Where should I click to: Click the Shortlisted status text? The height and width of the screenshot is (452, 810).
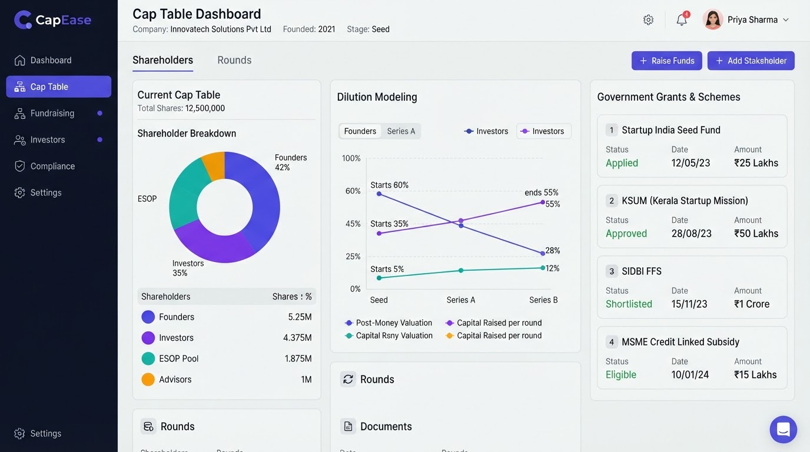(629, 304)
